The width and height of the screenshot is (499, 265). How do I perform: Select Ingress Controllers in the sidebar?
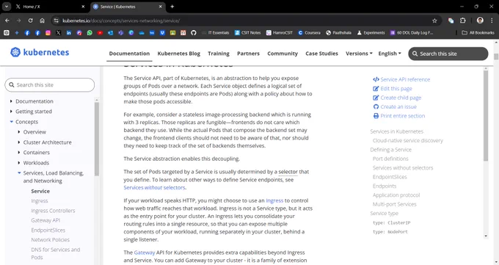[53, 211]
